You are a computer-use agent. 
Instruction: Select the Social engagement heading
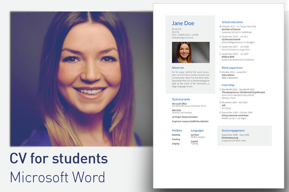pyautogui.click(x=233, y=130)
